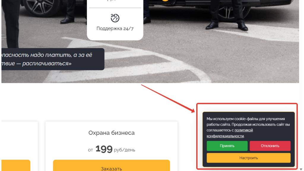Click the scrollbar down arrow at bottom right

(x=301, y=169)
